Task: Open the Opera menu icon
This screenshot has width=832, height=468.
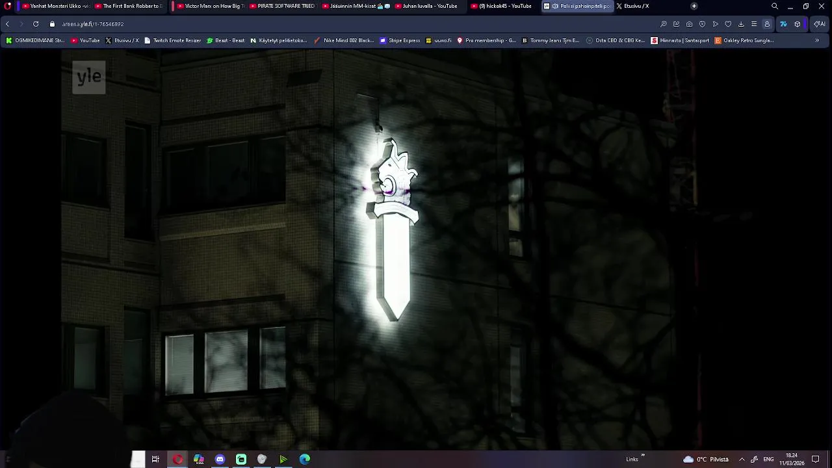Action: tap(8, 6)
